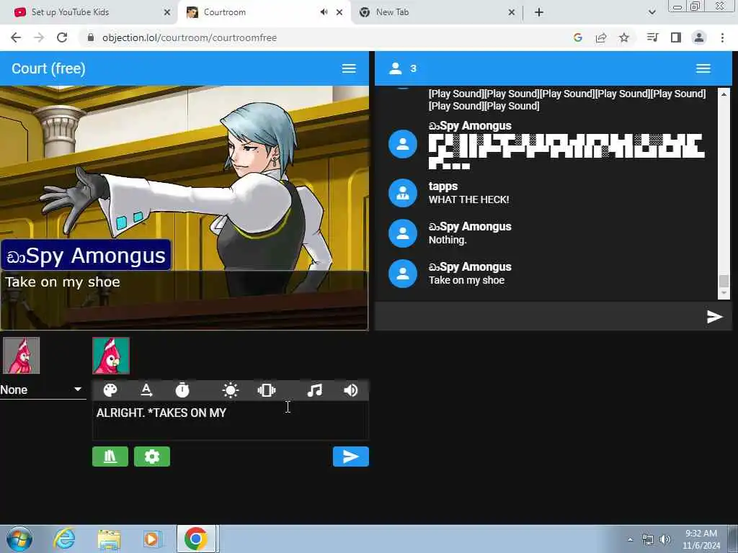Mute the Courtroom tab audio icon

pyautogui.click(x=324, y=12)
